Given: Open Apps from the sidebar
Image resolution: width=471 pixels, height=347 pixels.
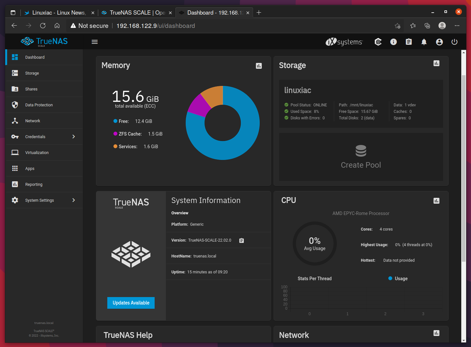Looking at the screenshot, I should (x=44, y=169).
